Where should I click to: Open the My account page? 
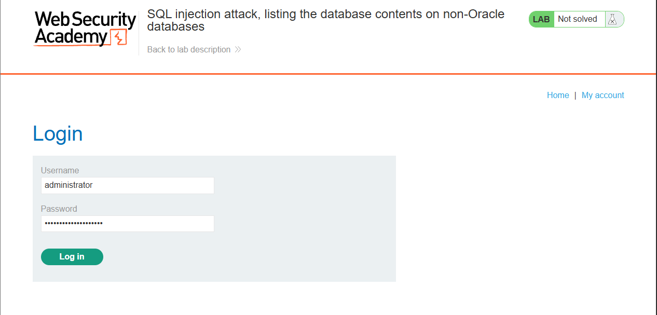pyautogui.click(x=603, y=95)
